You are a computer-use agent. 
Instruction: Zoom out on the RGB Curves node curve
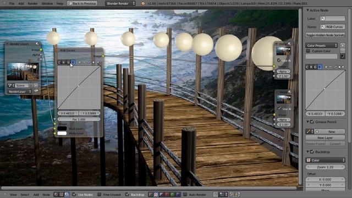(84, 62)
